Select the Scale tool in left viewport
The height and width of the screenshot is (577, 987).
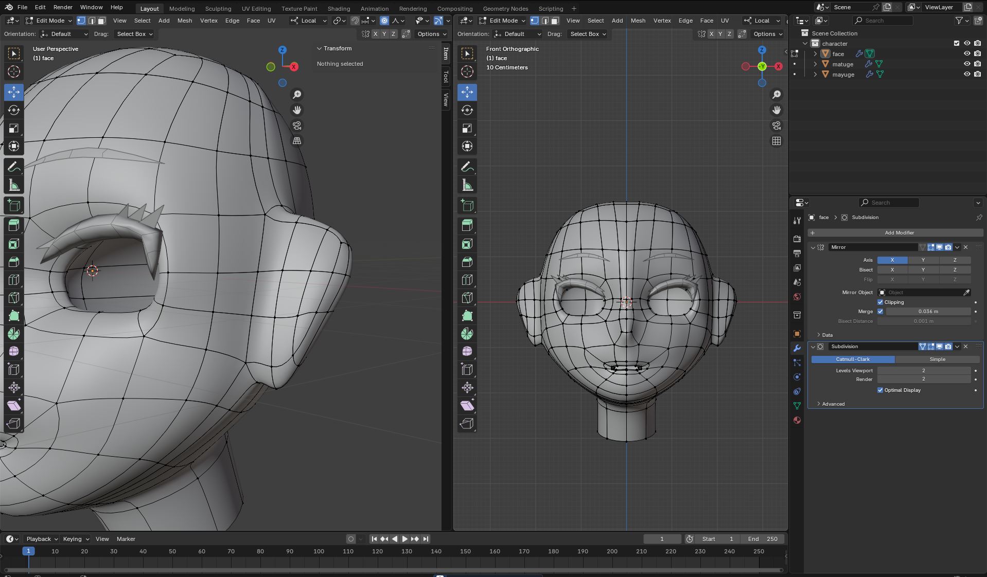pos(14,128)
